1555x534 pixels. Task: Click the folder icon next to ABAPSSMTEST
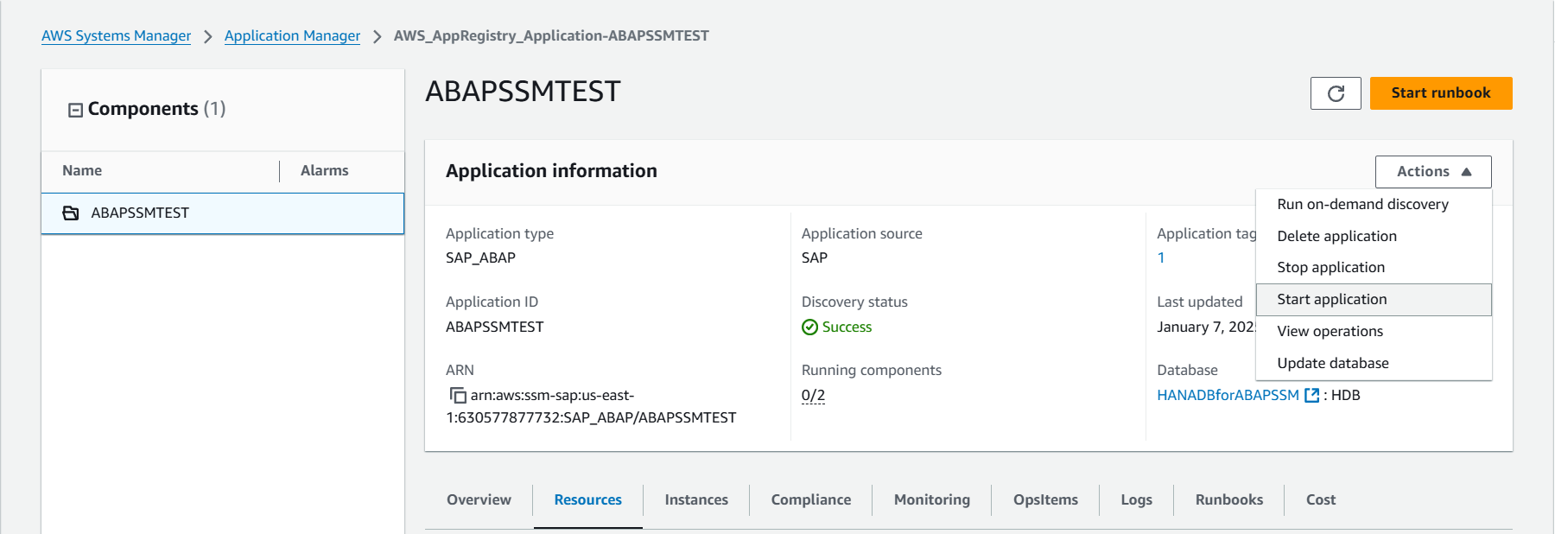71,213
